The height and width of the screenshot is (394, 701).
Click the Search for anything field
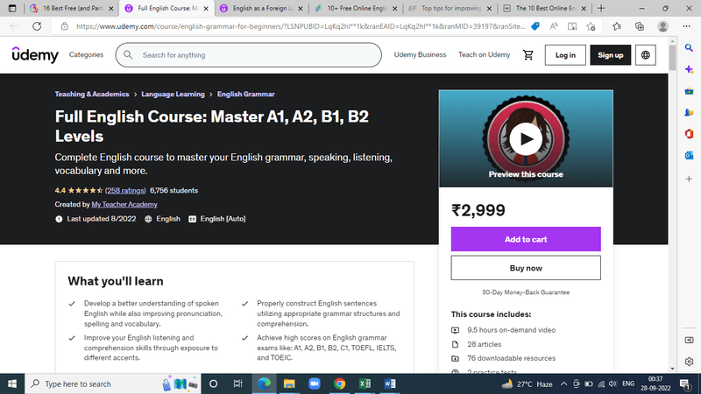(x=249, y=55)
